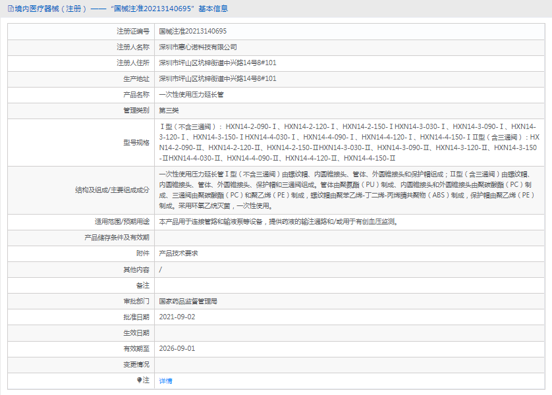Select registrant name 深圳市惠心诺科技有限公司

tap(198, 47)
